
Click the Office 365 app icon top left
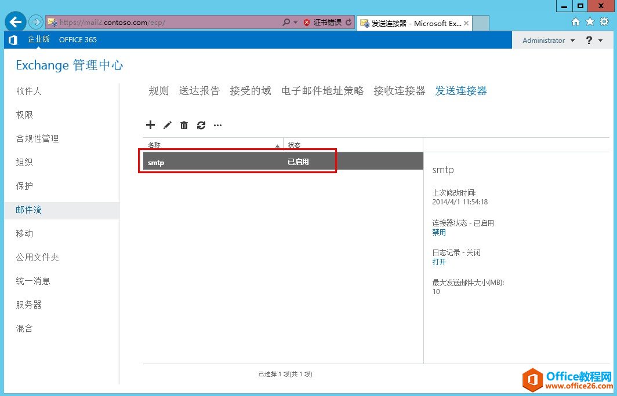pyautogui.click(x=12, y=40)
